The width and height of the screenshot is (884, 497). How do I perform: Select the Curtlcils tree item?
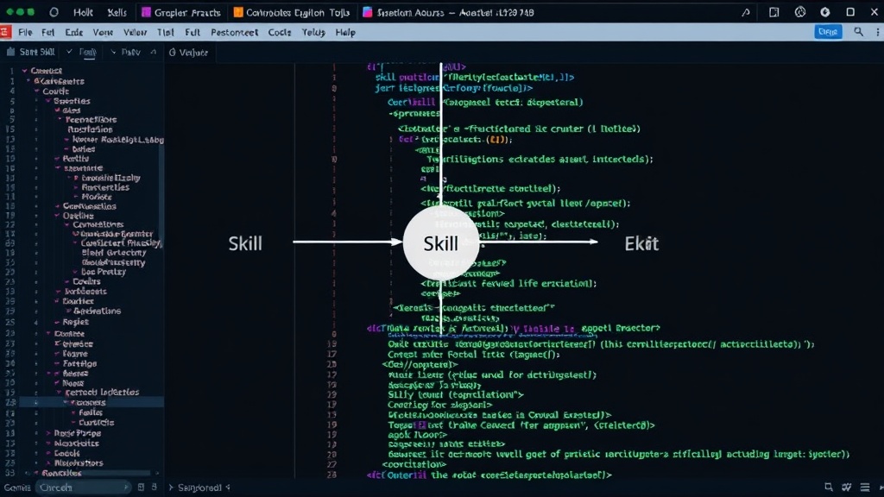tap(97, 423)
